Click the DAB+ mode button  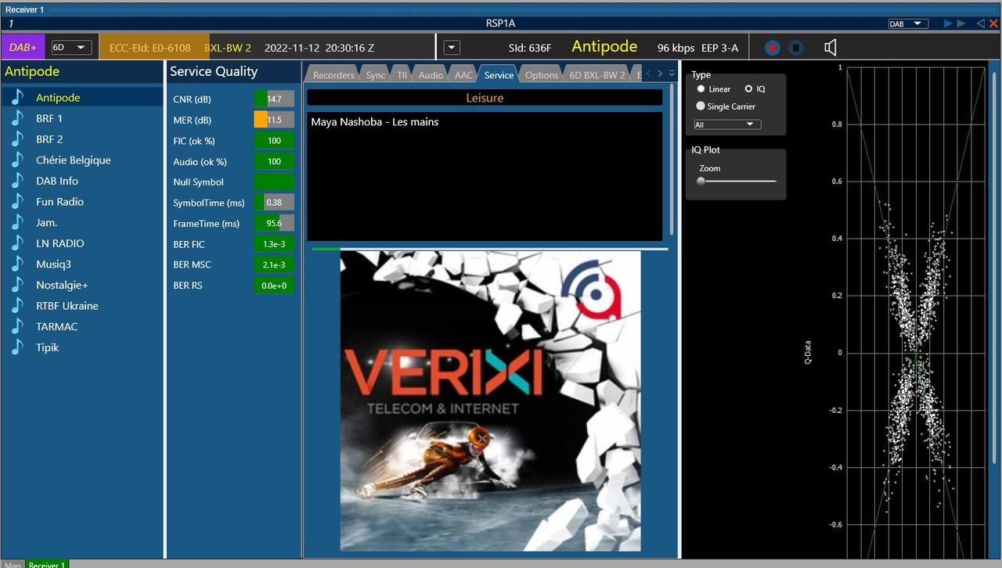click(23, 47)
